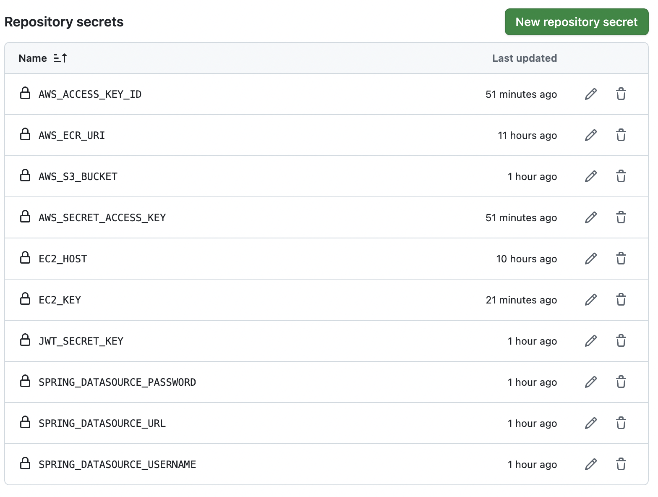This screenshot has height=497, width=658.
Task: Select the SPRING_DATASOURCE_URL secret name
Action: click(x=102, y=424)
